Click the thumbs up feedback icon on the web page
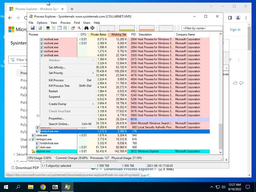 (x=235, y=83)
